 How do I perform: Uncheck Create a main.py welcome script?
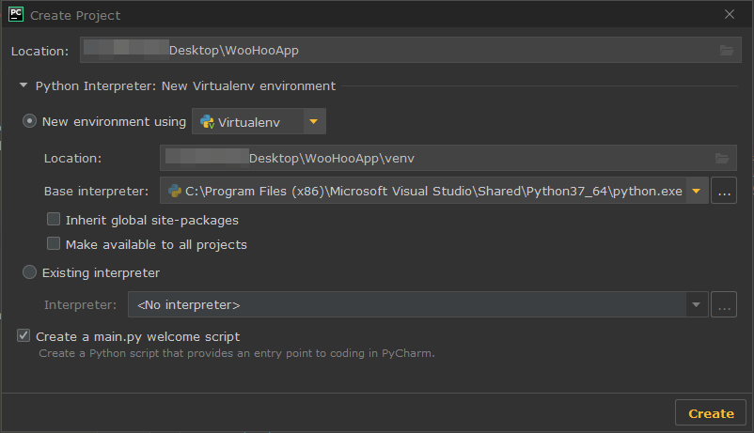[24, 335]
